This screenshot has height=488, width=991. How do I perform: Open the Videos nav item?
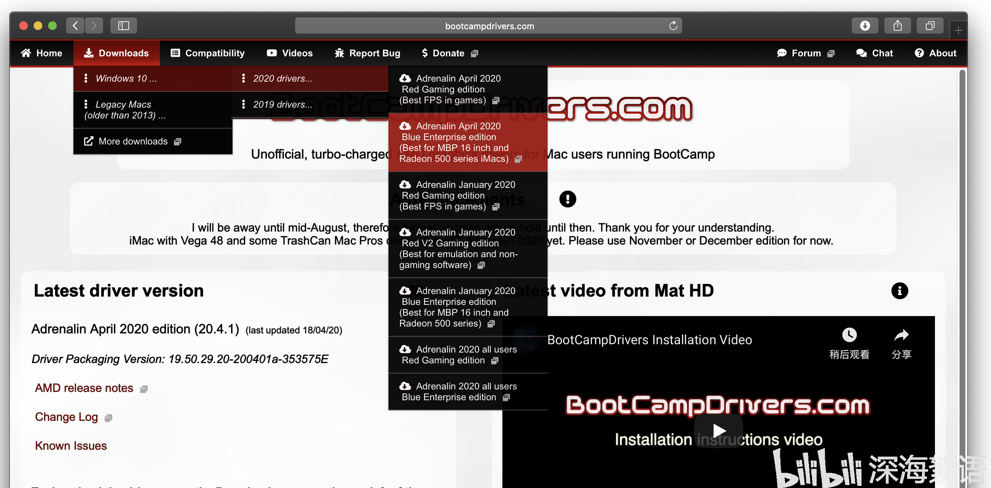[290, 53]
